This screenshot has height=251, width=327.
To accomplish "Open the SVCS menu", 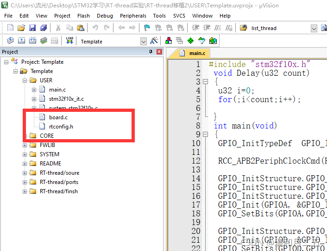I will coord(179,16).
